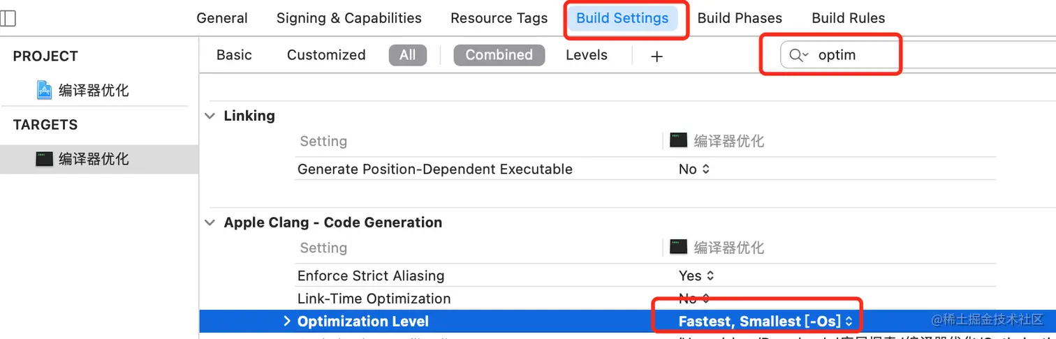Open the Optimization Level Fastest, Smallest dropdown
The width and height of the screenshot is (1056, 339).
click(765, 321)
